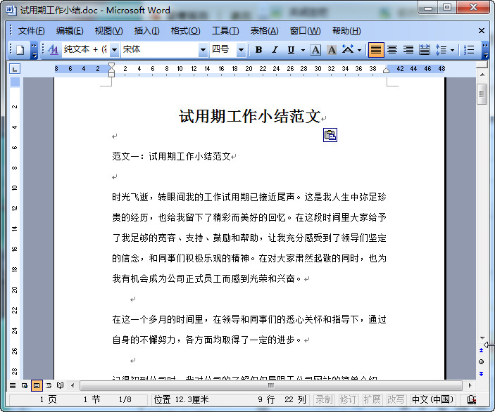
Task: Close the document with menu bar X
Action: 482,30
